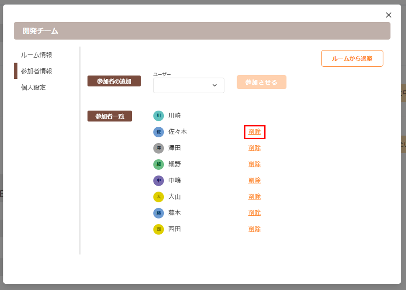Click the 大山 yellow avatar icon
406x290 pixels.
[158, 197]
